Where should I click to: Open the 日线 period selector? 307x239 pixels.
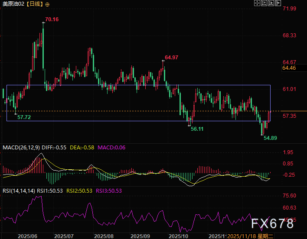(35, 4)
